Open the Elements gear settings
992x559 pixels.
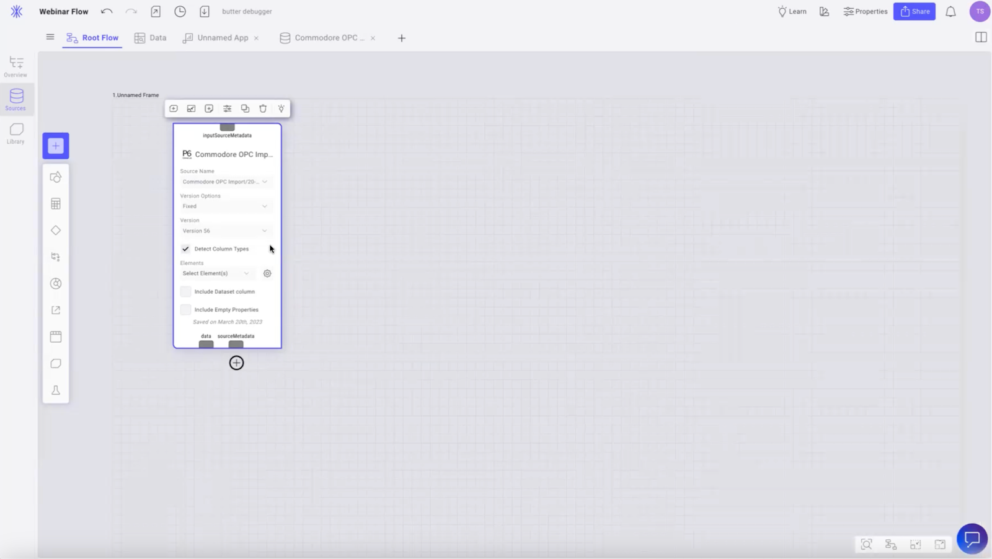click(267, 273)
